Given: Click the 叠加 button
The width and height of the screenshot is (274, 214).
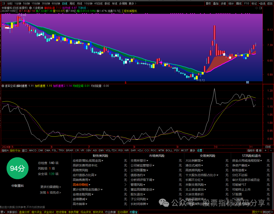Looking at the screenshot, I should (216, 4).
